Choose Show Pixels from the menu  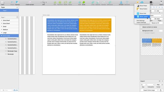click(x=142, y=6)
